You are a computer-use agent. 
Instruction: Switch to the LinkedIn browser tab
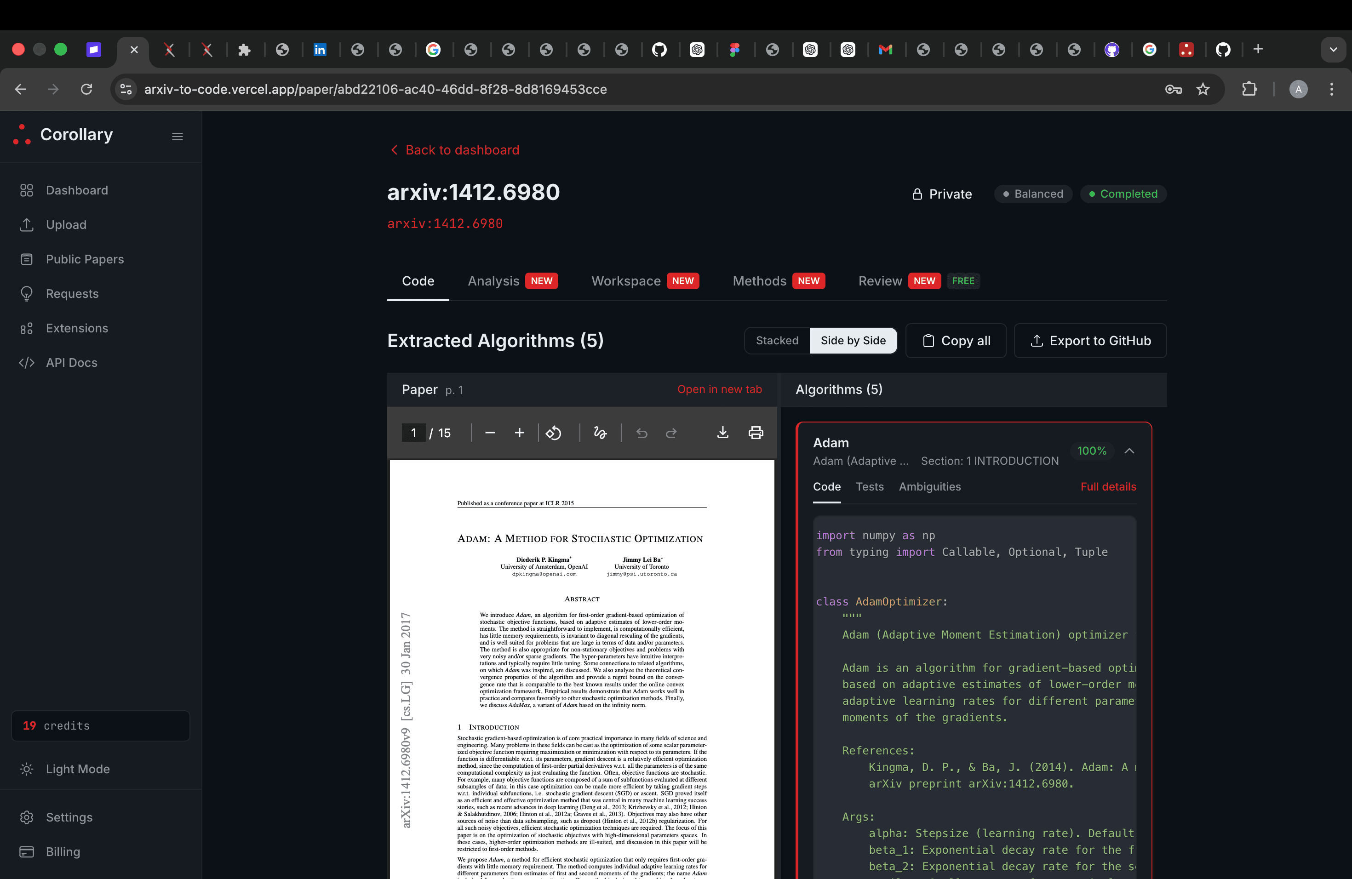[320, 50]
